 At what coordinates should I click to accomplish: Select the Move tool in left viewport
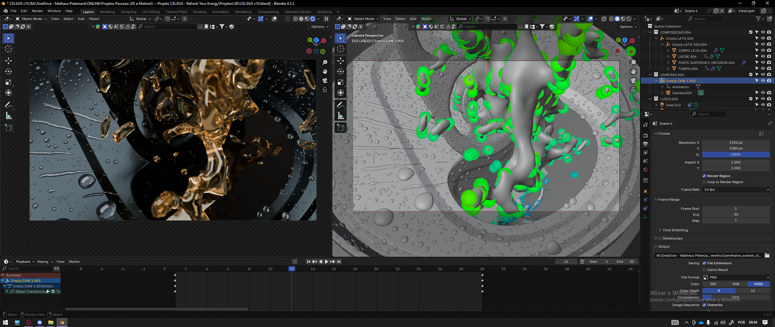(8, 61)
